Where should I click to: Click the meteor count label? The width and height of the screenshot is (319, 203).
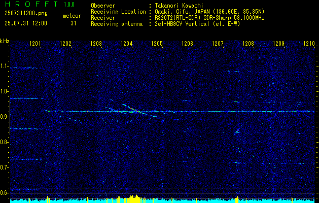click(x=72, y=16)
